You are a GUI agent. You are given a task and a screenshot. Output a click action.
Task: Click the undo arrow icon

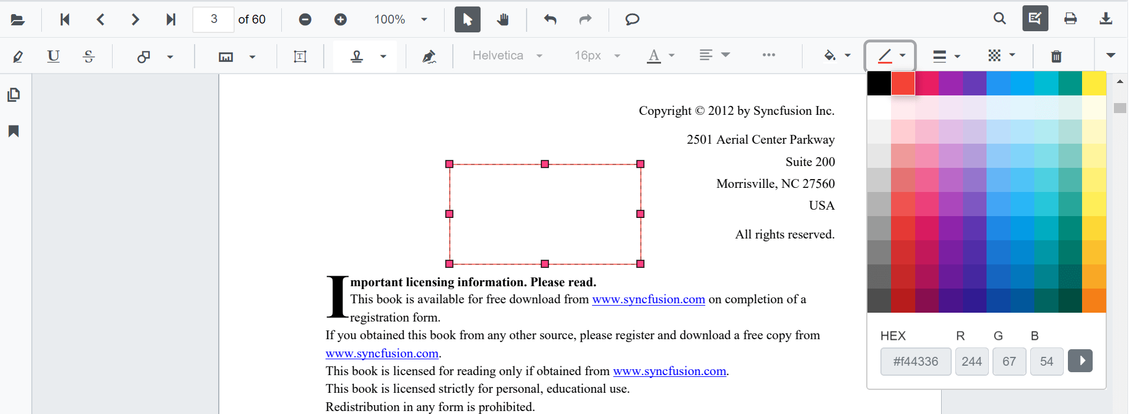coord(550,19)
